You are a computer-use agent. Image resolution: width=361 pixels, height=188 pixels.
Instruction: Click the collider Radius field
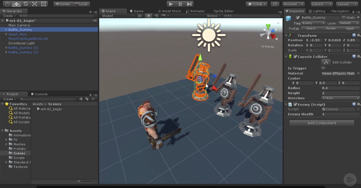(340, 88)
